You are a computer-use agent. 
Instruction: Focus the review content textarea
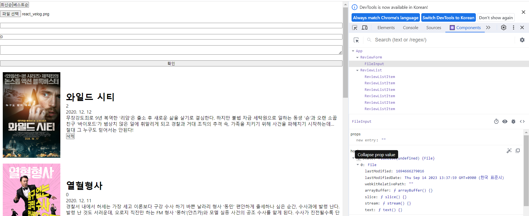[x=171, y=50]
